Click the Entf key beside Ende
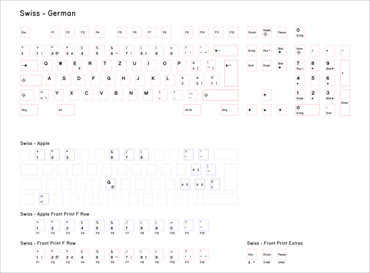The height and width of the screenshot is (273, 370). tap(252, 65)
